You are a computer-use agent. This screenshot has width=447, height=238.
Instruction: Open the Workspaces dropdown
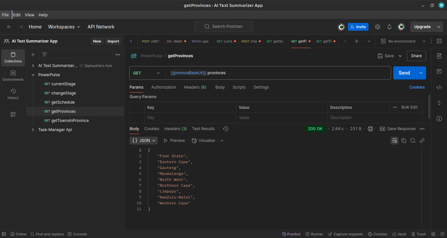(x=64, y=27)
